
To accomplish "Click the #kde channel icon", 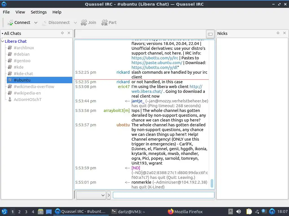I will 10,67.
